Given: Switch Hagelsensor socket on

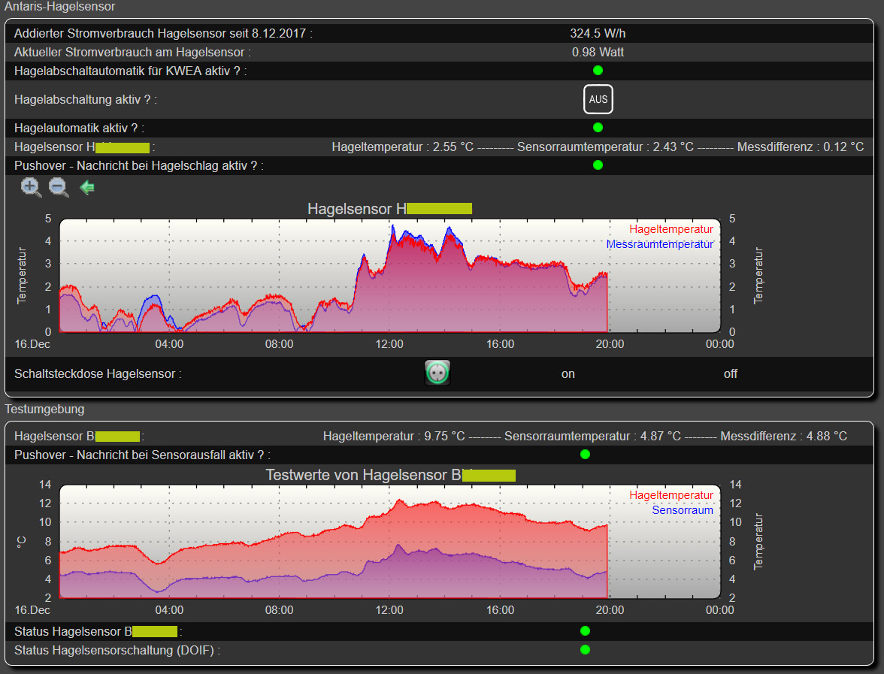Looking at the screenshot, I should [568, 373].
